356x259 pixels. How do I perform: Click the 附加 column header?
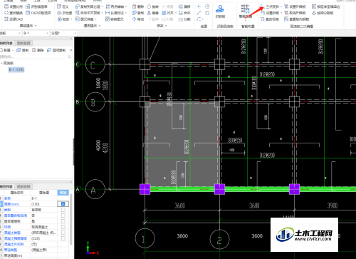[63, 193]
